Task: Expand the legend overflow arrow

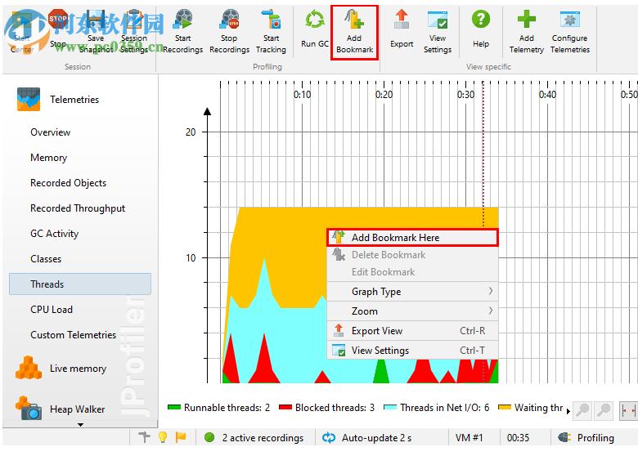Action: pyautogui.click(x=568, y=411)
